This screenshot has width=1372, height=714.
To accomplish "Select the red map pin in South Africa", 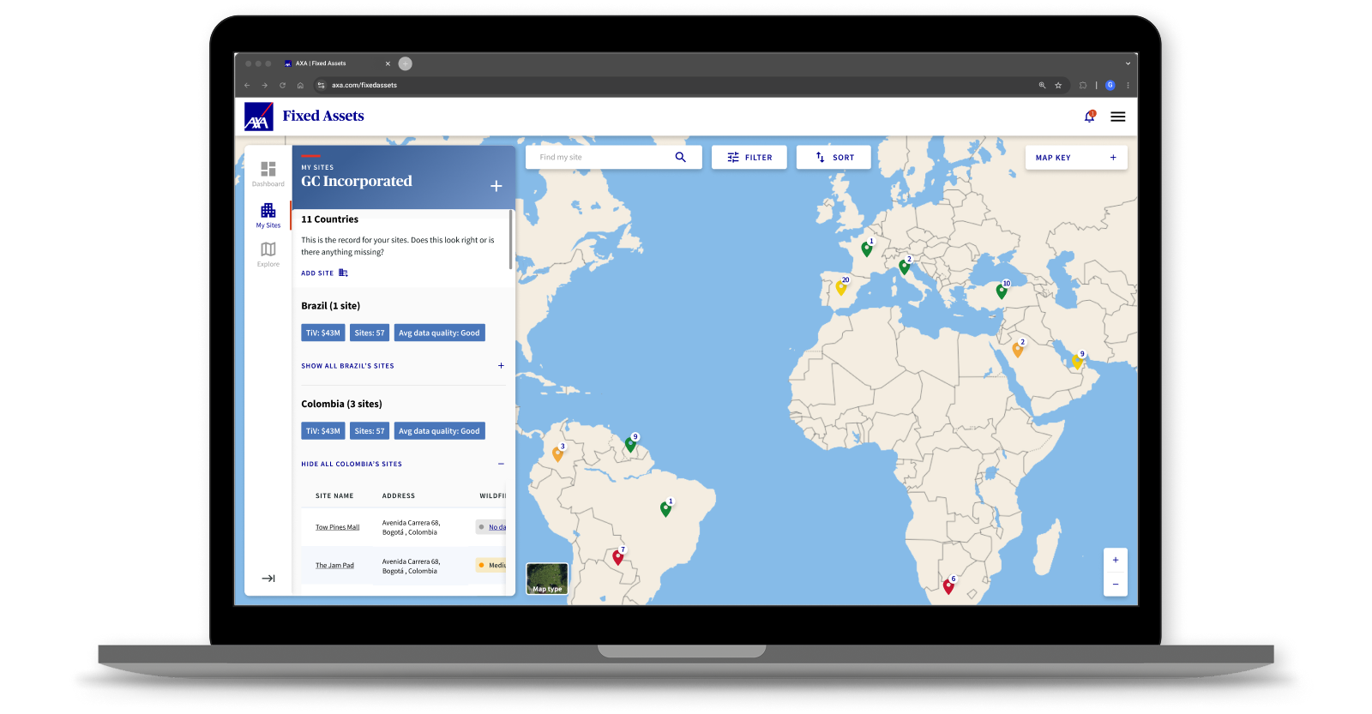I will tap(948, 586).
